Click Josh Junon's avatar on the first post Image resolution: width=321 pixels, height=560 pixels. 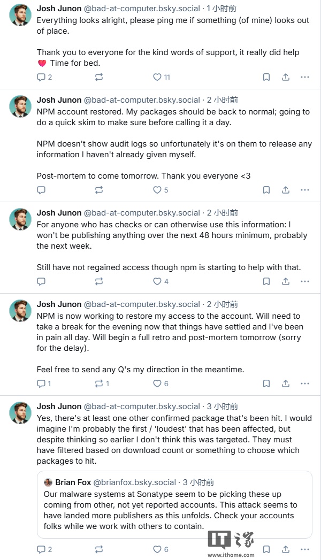pos(20,16)
